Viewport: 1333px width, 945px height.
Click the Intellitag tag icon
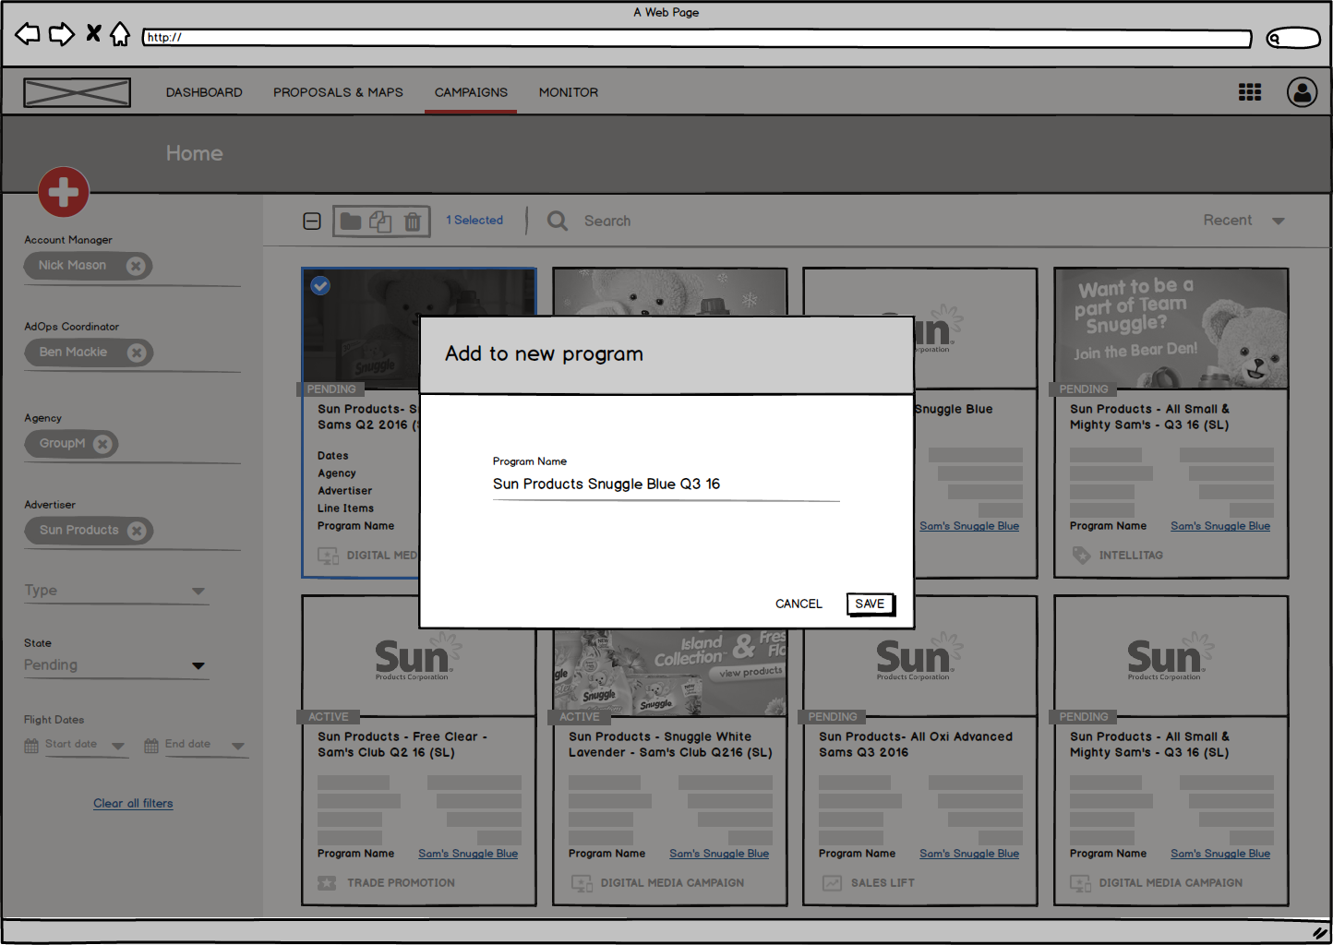click(1081, 555)
